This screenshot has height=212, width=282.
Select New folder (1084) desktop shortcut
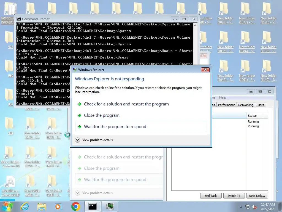[247, 43]
